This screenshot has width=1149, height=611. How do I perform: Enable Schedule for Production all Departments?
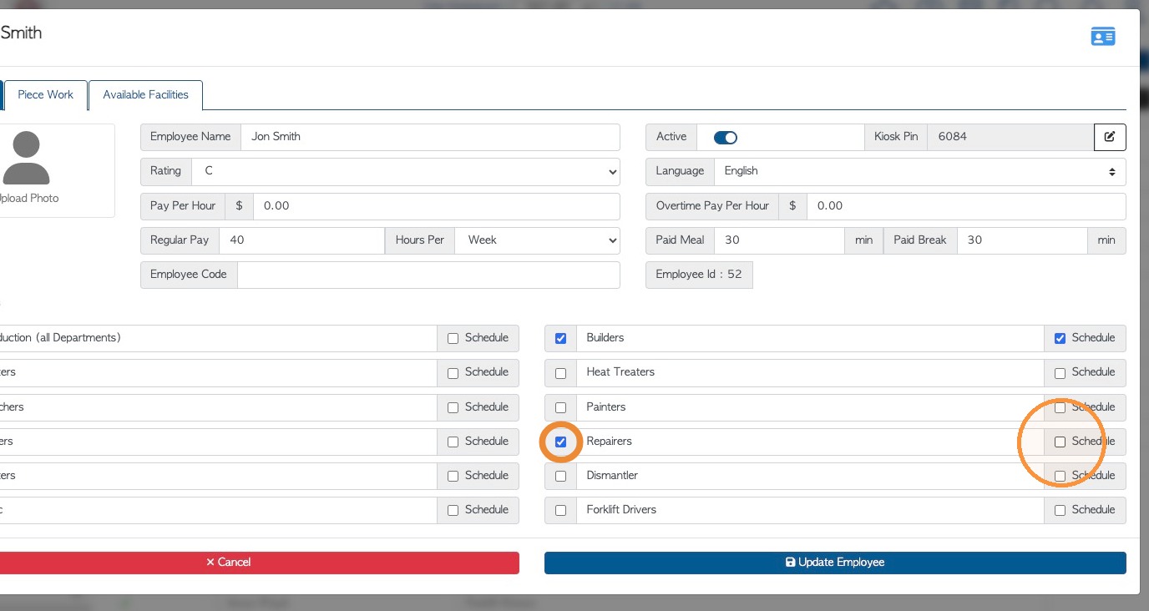click(x=453, y=339)
